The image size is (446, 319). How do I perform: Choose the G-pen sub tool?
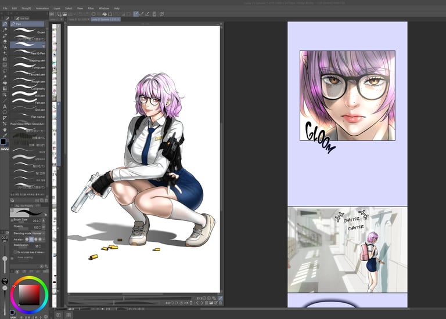click(28, 31)
